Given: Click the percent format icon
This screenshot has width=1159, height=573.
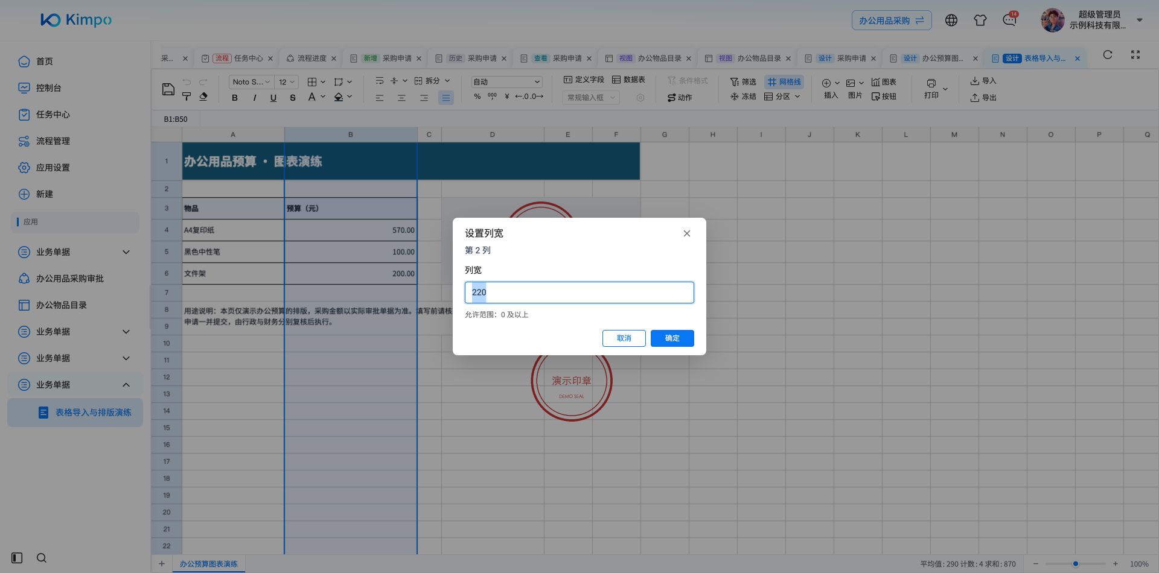Looking at the screenshot, I should [477, 97].
